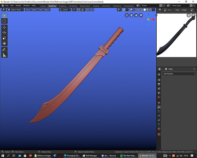Click the viewport Object menu button

[x=47, y=10]
